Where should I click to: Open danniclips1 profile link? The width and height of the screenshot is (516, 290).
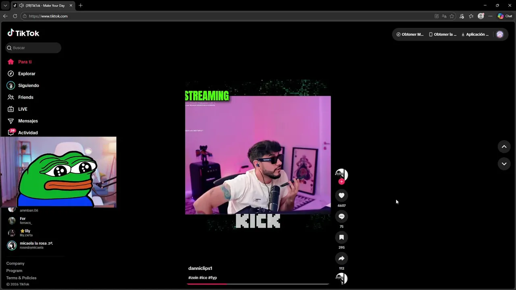pyautogui.click(x=200, y=268)
